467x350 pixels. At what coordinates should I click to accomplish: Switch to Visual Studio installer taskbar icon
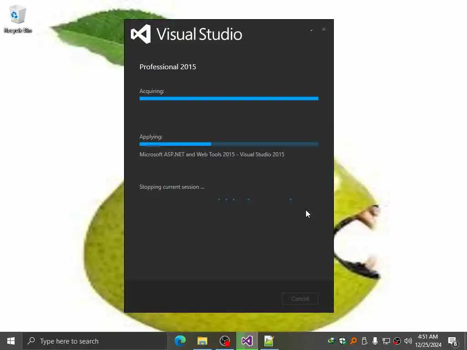click(x=247, y=341)
